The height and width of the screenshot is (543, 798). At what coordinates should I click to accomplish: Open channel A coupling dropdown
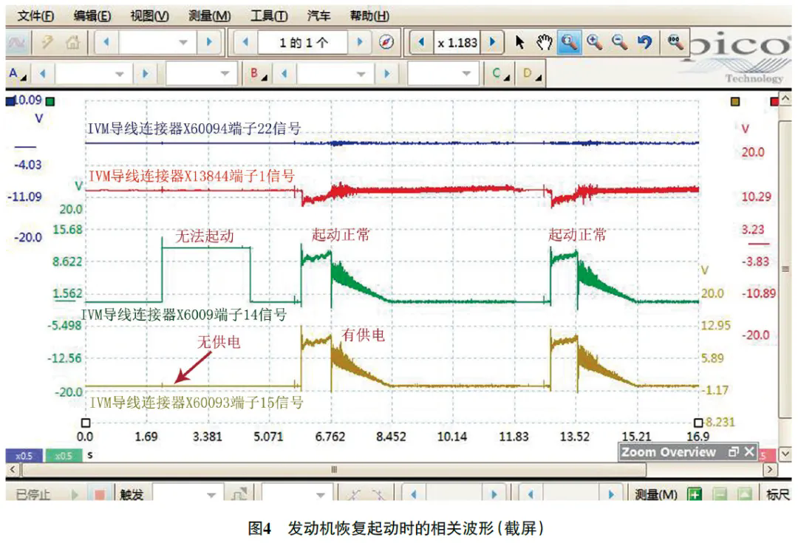(x=202, y=75)
